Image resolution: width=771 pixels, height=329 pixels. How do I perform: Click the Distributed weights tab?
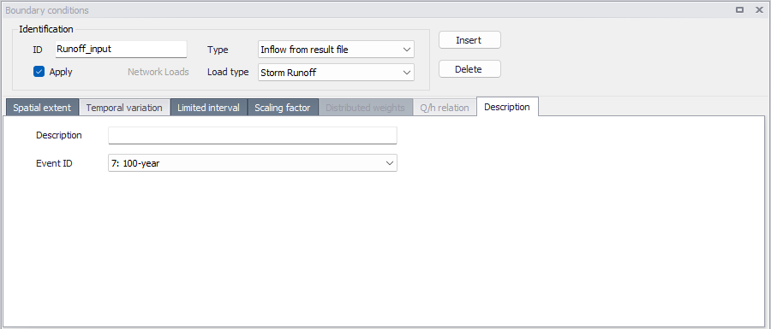(365, 108)
